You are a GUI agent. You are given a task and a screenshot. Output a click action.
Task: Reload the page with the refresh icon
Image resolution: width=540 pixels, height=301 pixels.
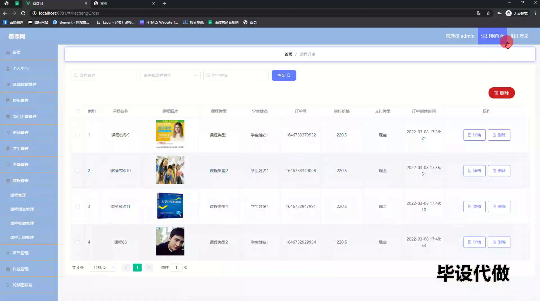[x=23, y=13]
